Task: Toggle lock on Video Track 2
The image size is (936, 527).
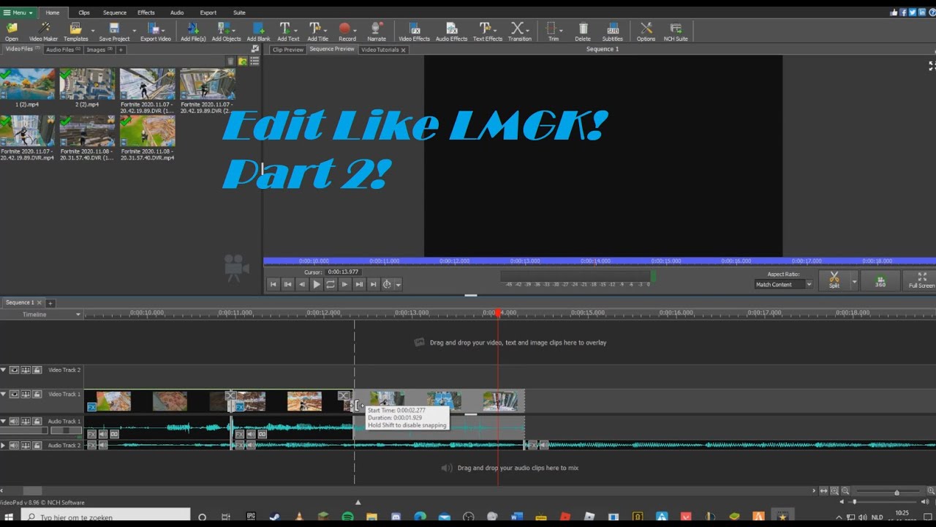Action: pos(37,370)
